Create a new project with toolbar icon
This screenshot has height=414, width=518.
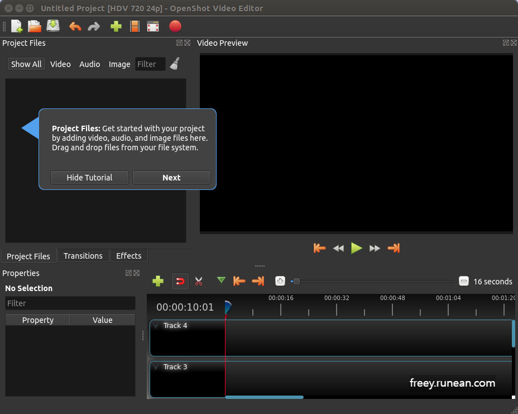[x=17, y=26]
